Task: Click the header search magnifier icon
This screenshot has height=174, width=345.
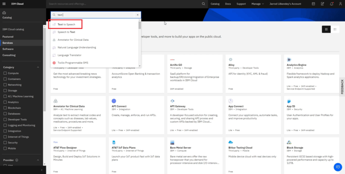Action: [203, 4]
